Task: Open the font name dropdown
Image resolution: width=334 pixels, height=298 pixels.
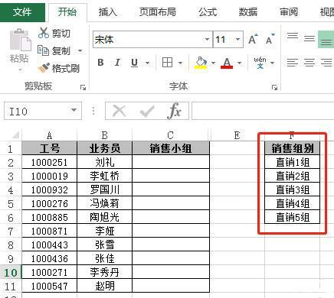Action: [207, 39]
